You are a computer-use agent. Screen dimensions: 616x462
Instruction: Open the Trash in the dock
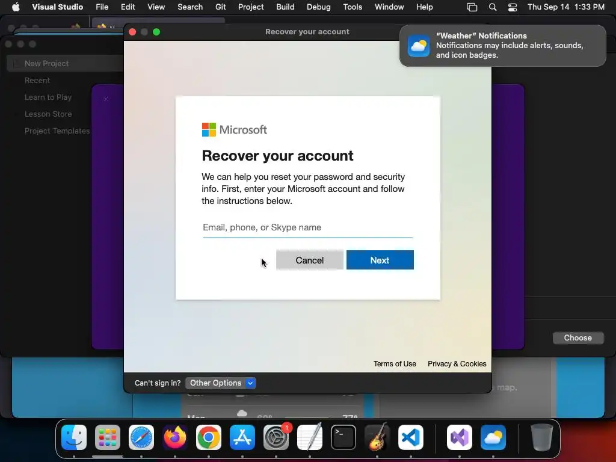click(x=542, y=437)
